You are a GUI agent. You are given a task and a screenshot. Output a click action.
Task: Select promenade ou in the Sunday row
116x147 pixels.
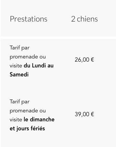click(x=28, y=111)
